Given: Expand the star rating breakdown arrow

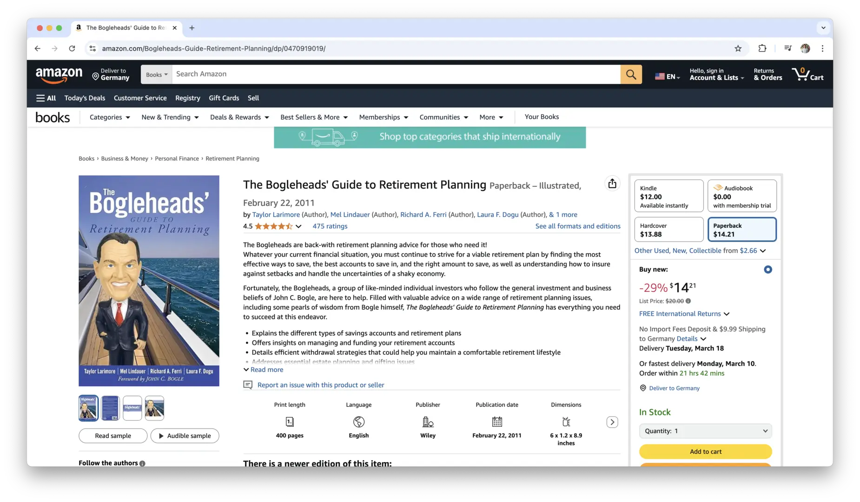Looking at the screenshot, I should (298, 226).
